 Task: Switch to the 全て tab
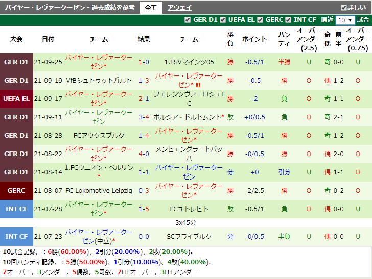pyautogui.click(x=151, y=8)
